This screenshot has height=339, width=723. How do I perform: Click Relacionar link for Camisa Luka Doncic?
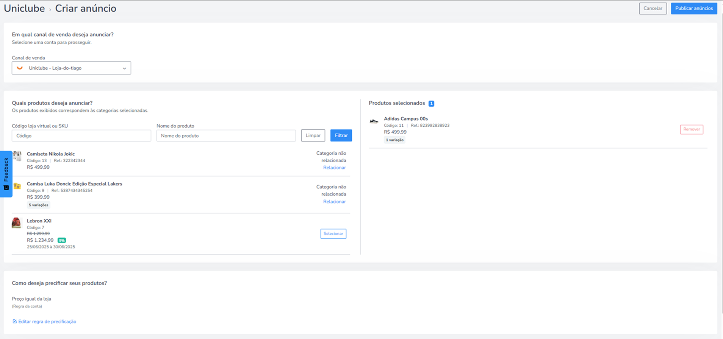tap(334, 202)
